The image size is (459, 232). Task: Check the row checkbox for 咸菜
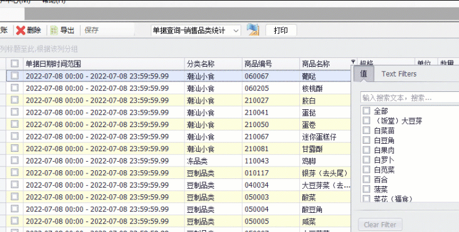click(x=15, y=220)
